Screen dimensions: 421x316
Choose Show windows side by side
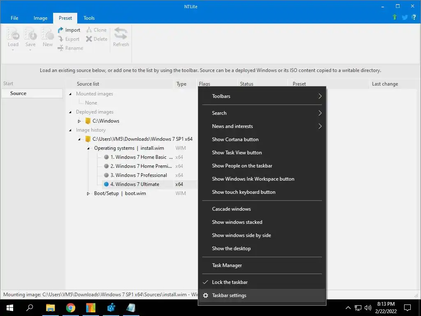point(262,235)
